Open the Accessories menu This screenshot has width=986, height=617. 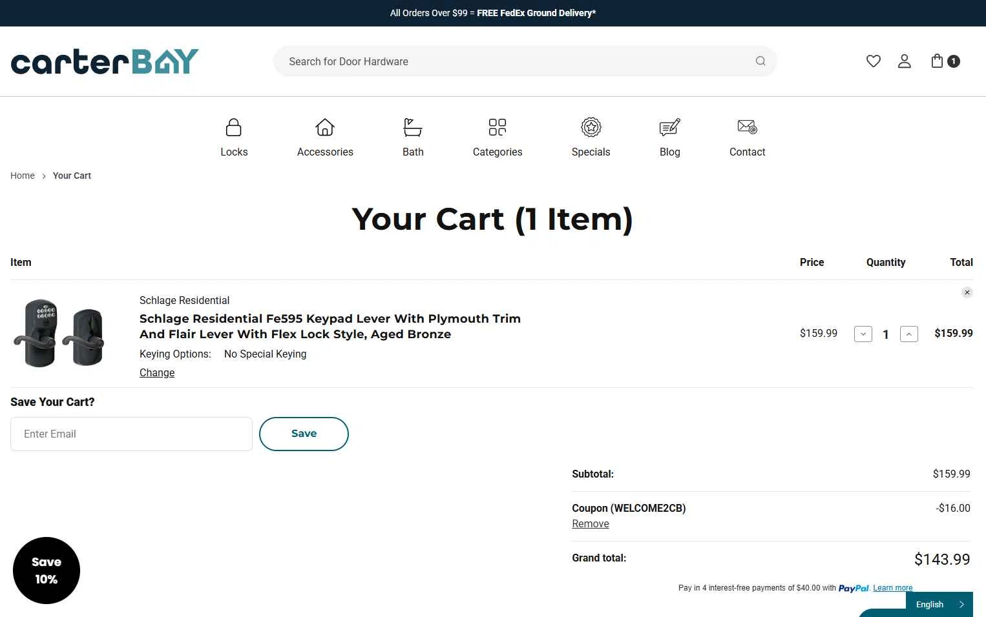[325, 152]
